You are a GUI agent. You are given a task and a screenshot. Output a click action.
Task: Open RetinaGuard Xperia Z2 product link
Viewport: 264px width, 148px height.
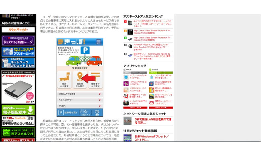152,56
